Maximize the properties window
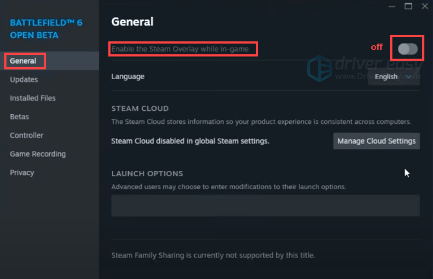Viewport: 433px width, 279px height. click(408, 6)
